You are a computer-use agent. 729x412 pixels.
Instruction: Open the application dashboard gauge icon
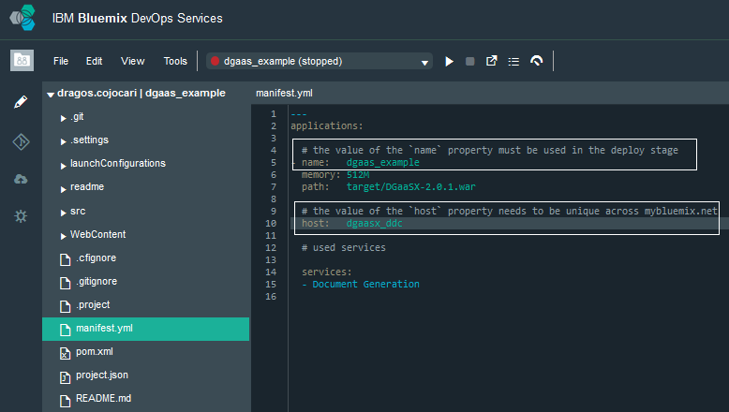pos(537,61)
